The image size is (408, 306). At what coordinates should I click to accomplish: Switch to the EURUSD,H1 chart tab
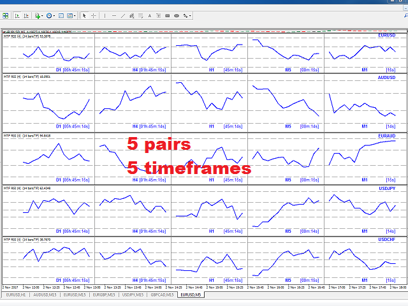[x=16, y=295]
